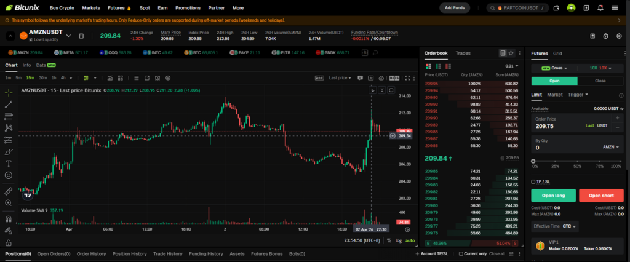Open orderbook three-dot options menu
The width and height of the screenshot is (630, 262).
pos(520,53)
